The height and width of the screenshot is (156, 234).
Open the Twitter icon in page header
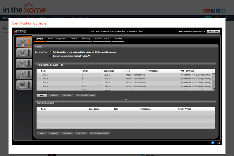click(223, 11)
